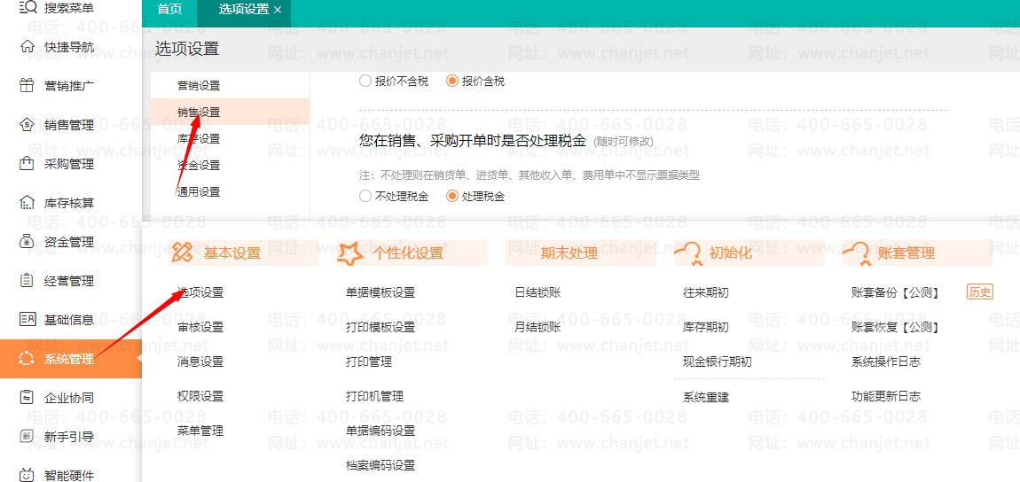Open 库存设置 in settings list

(x=199, y=138)
